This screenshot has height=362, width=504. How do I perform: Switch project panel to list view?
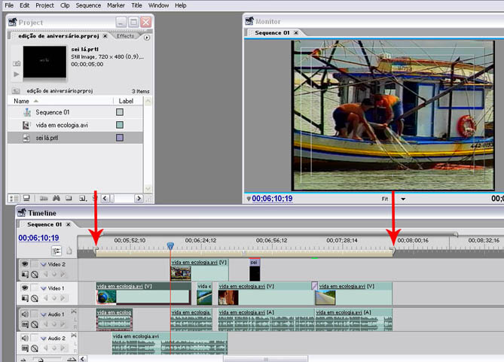(x=14, y=198)
